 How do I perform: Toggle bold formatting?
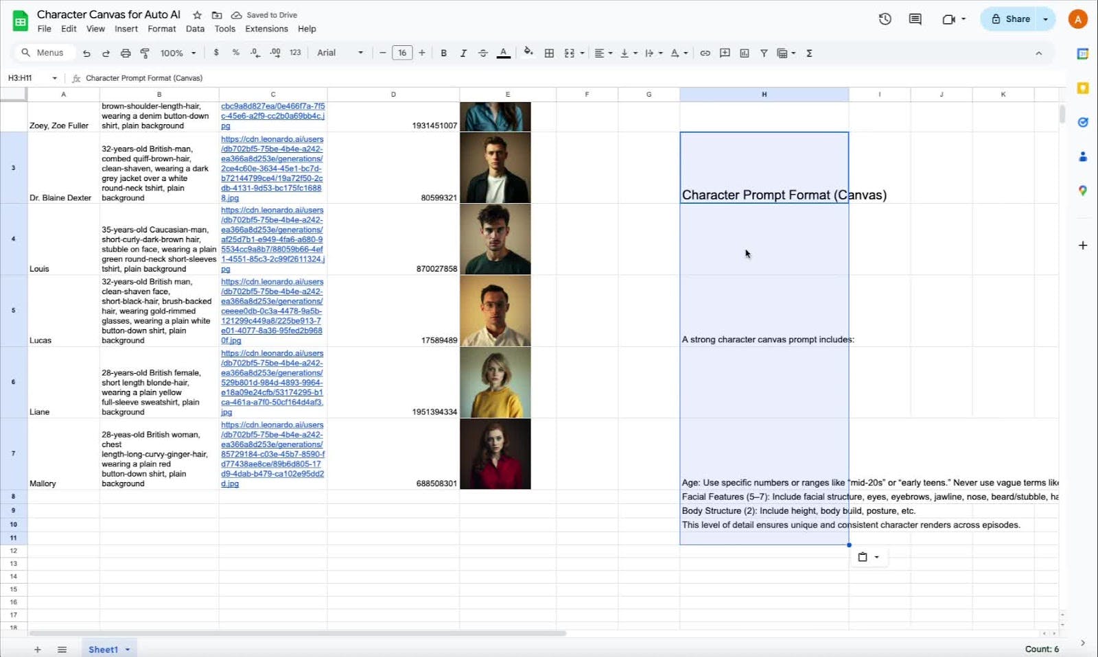pyautogui.click(x=443, y=53)
